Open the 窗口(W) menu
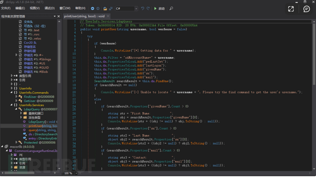 tap(65, 8)
